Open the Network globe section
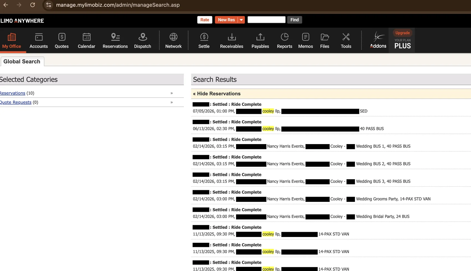The width and height of the screenshot is (471, 271). [173, 40]
